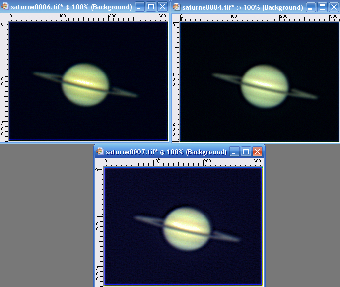Maximize the saturne0006.tif window
This screenshot has height=287, width=340.
pos(151,7)
